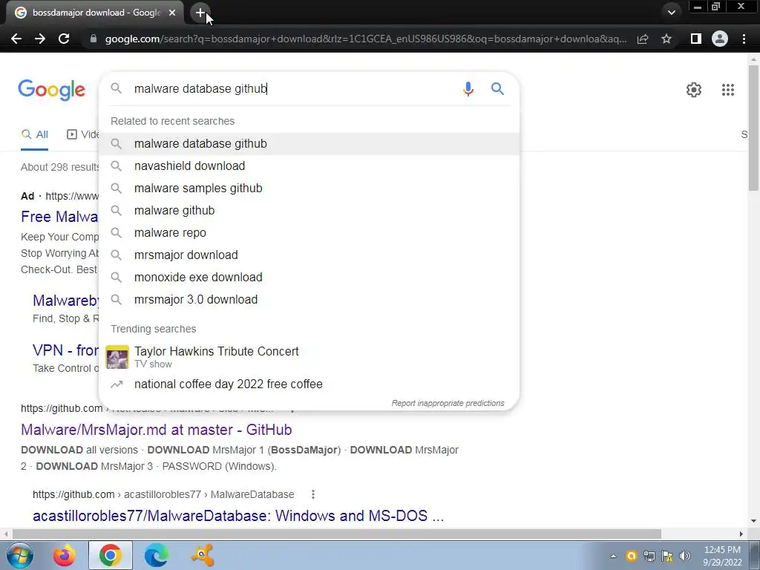The height and width of the screenshot is (570, 760).
Task: Open the "VPN - from" sitelink
Action: click(x=65, y=350)
